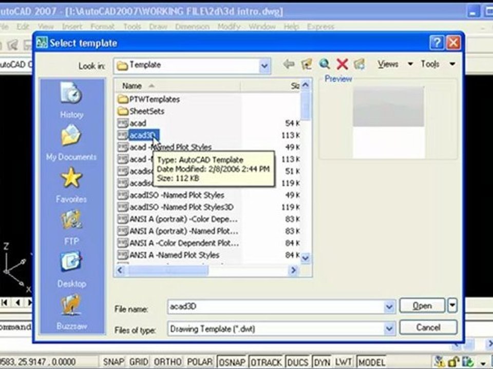This screenshot has width=493, height=369.
Task: Click the horizontal scrollbar thumb in file list
Action: pyautogui.click(x=167, y=270)
